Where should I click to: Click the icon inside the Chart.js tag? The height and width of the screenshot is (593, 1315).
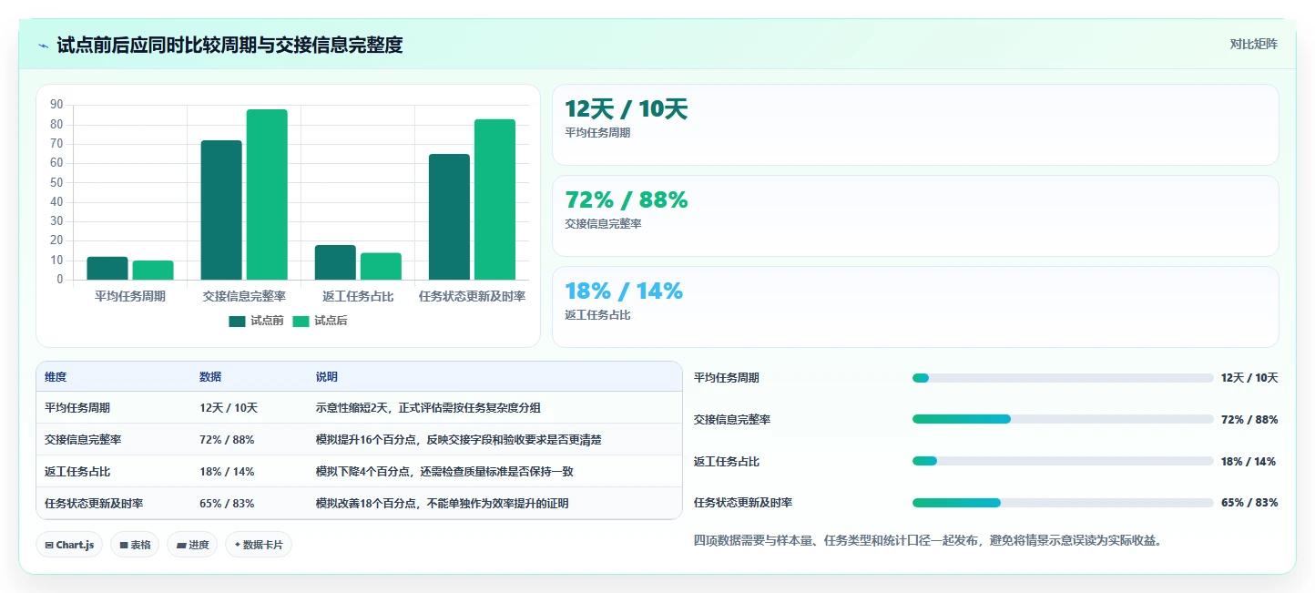pyautogui.click(x=49, y=545)
